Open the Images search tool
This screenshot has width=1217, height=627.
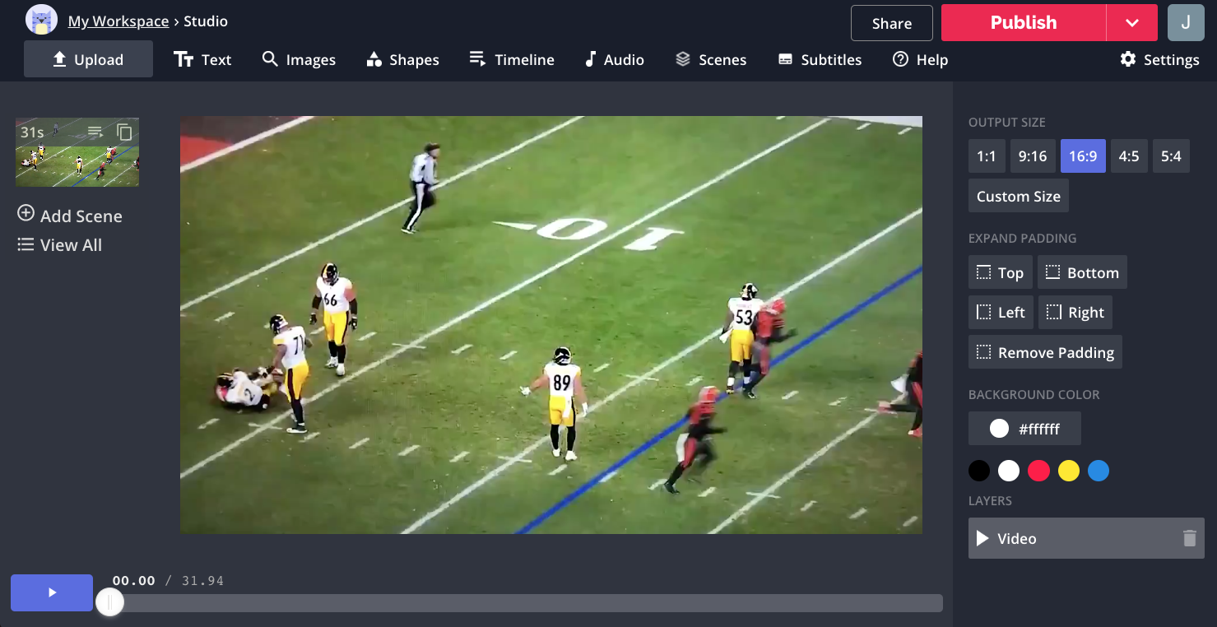pyautogui.click(x=299, y=59)
